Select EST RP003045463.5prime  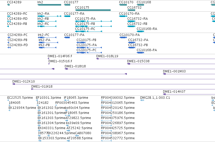[72, 103]
